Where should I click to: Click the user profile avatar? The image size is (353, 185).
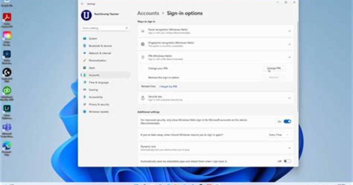pos(86,15)
